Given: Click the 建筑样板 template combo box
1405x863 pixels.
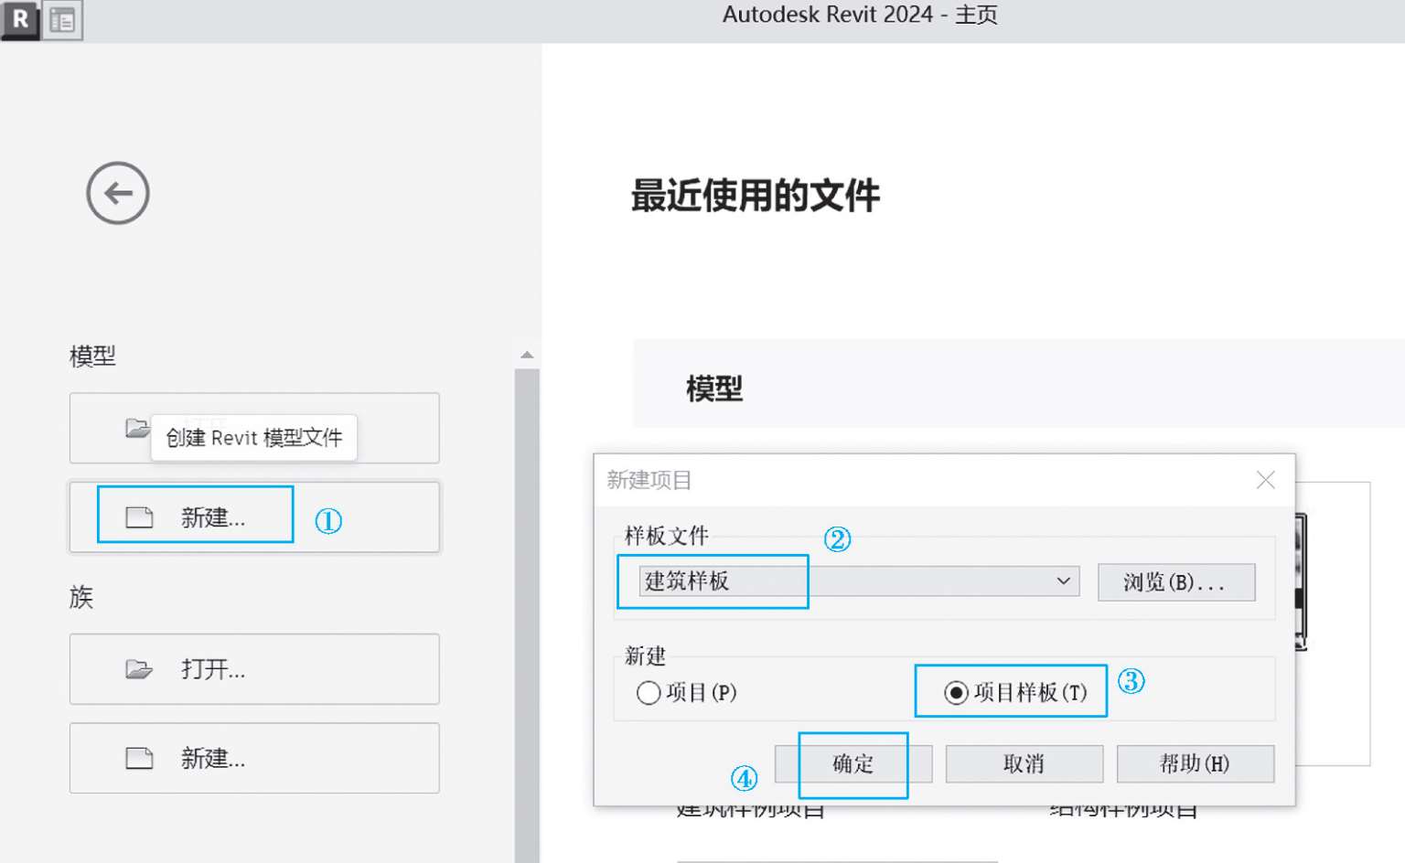Looking at the screenshot, I should (x=859, y=581).
